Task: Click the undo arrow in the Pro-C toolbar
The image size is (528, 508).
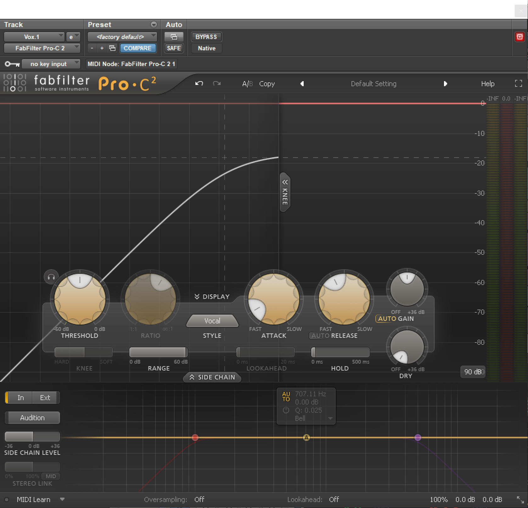Action: pos(199,84)
